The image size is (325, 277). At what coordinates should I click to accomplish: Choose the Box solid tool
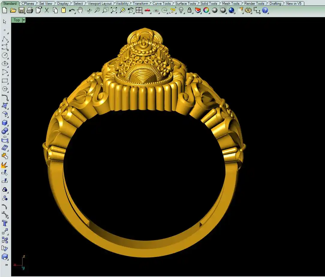pyautogui.click(x=4, y=123)
